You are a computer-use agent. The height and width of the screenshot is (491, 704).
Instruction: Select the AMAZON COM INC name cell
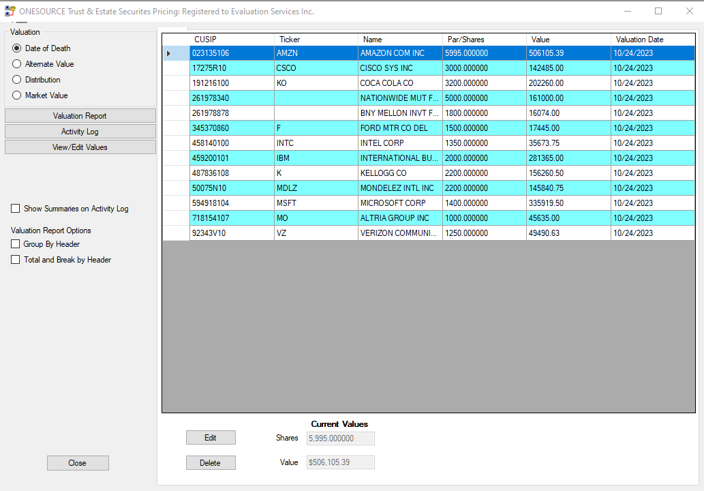pos(400,53)
